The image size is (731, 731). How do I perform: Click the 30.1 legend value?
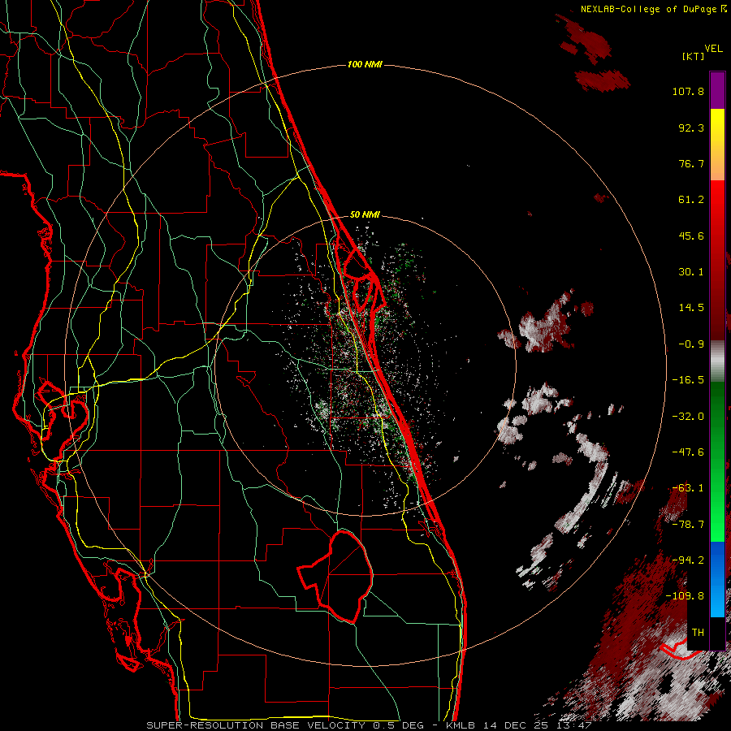691,272
